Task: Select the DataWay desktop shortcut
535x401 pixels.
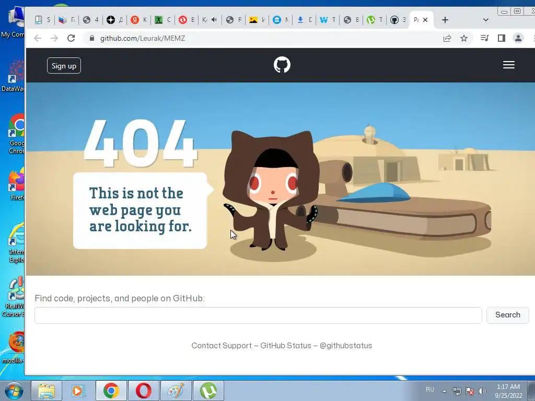Action: click(14, 76)
